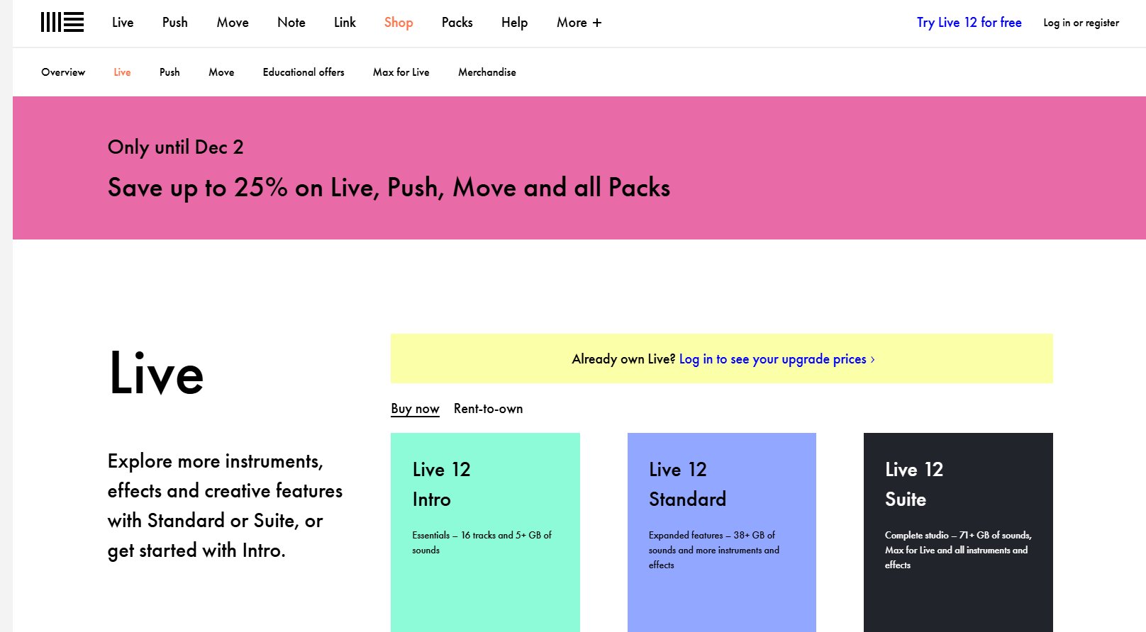Choose the Live 12 Suite card
1146x632 pixels.
[x=957, y=531]
